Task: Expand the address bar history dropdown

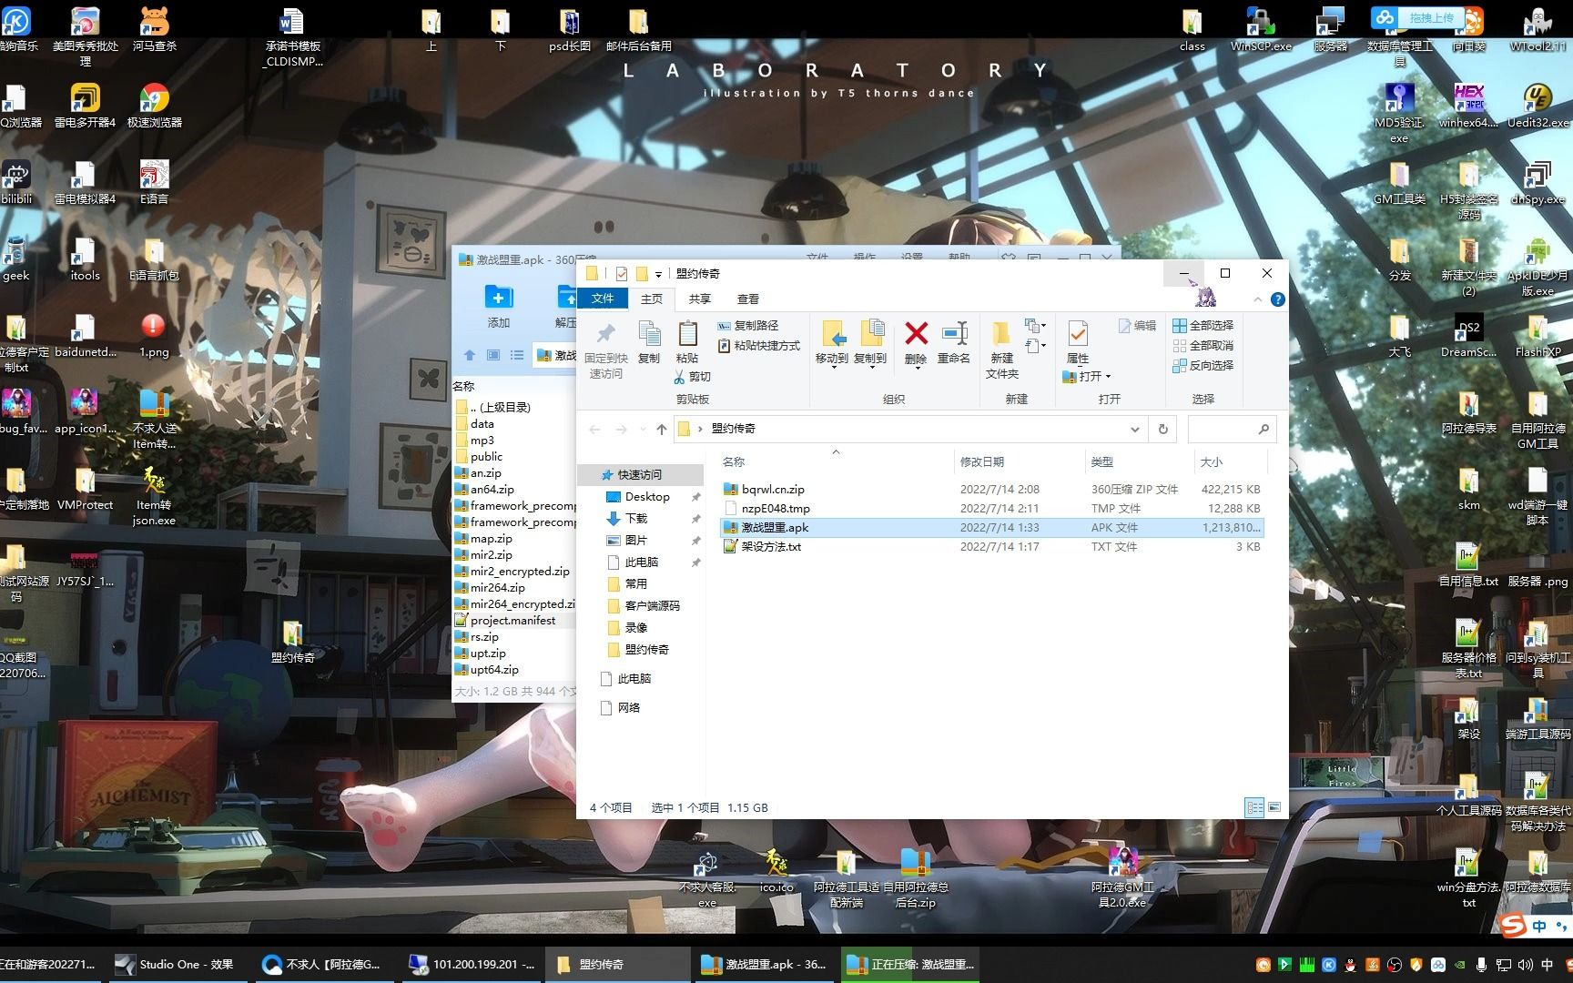Action: (x=1134, y=429)
